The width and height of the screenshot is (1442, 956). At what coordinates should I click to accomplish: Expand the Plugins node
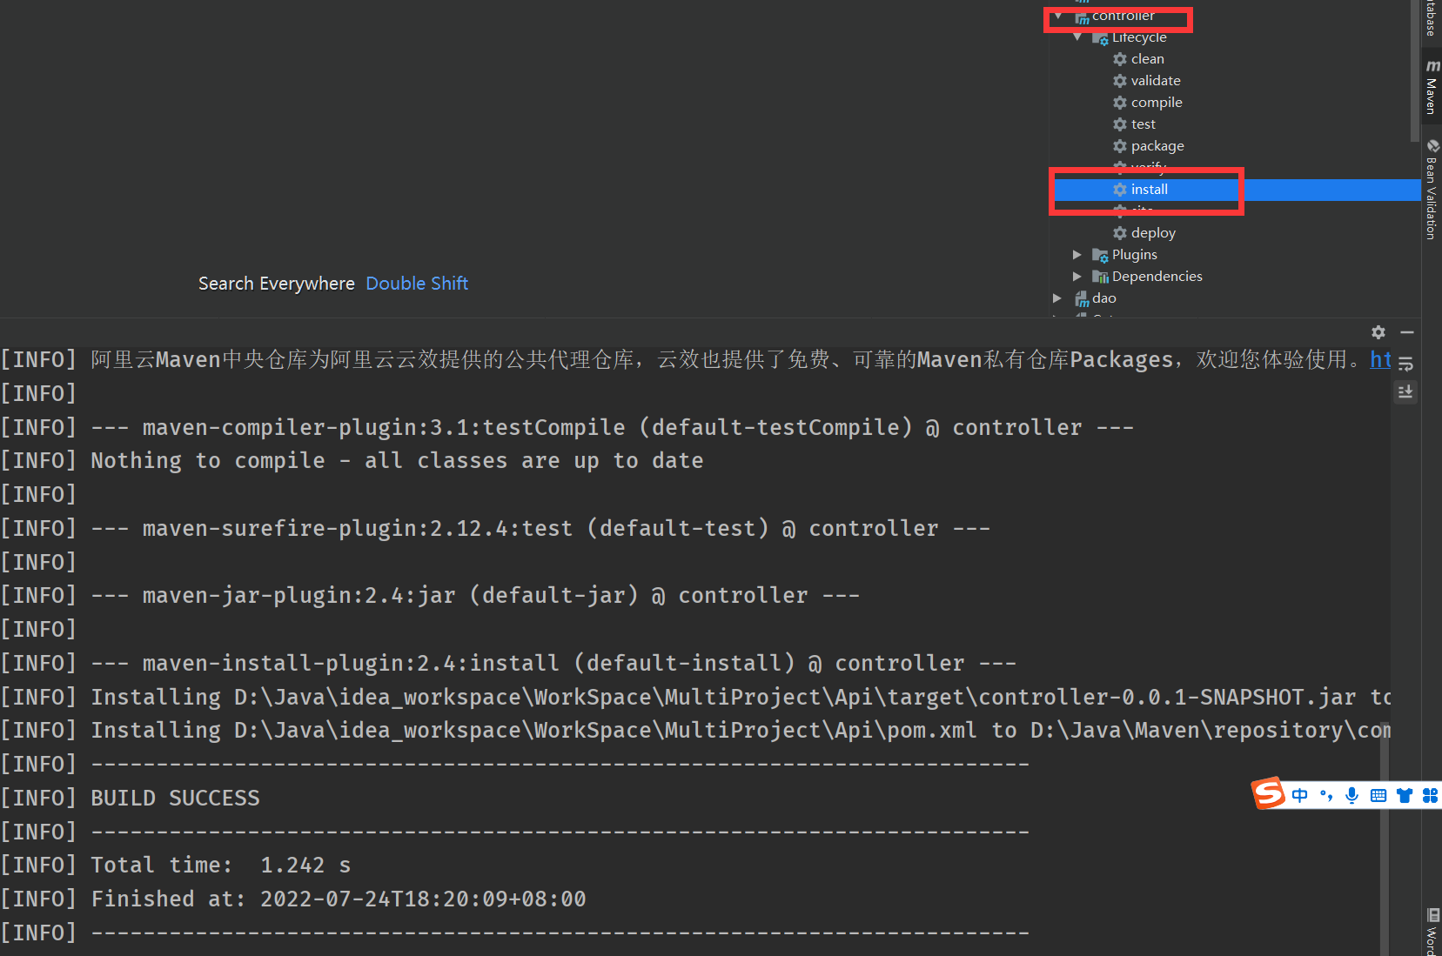1077,255
